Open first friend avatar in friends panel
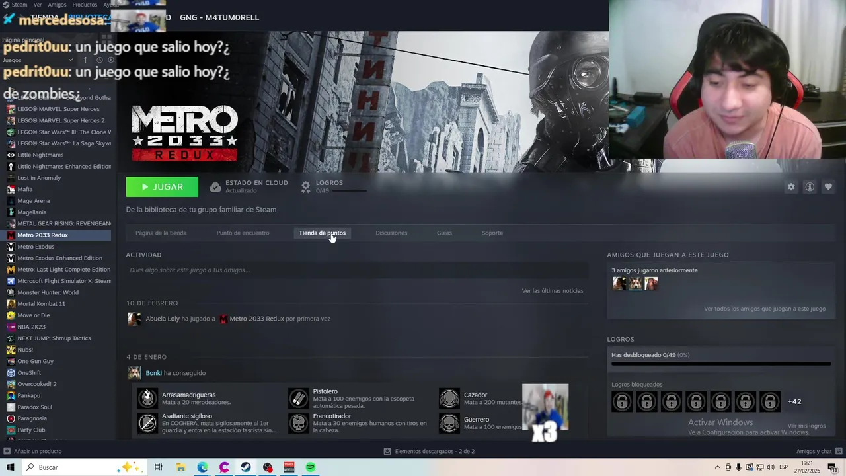 point(619,283)
